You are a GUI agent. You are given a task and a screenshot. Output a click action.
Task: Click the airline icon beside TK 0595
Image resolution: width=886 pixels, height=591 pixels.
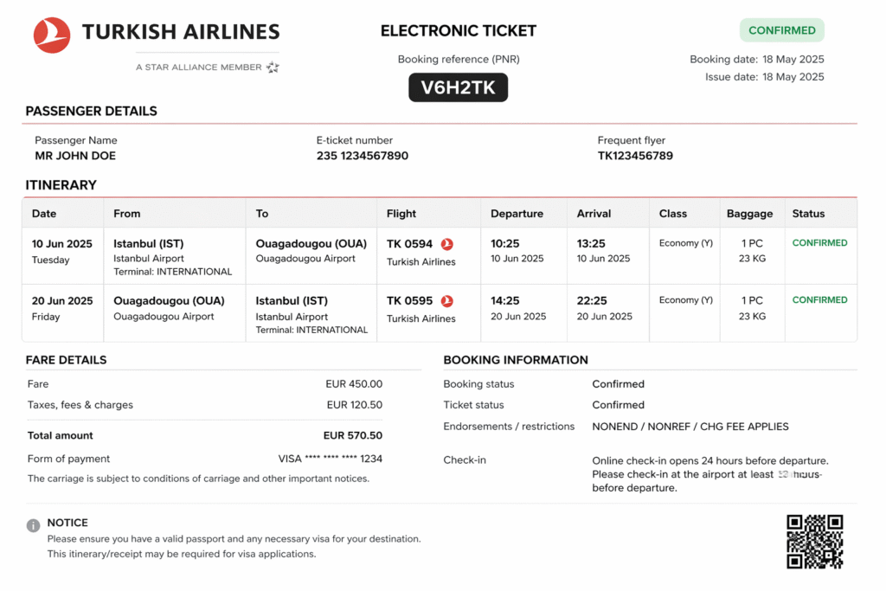(x=447, y=301)
